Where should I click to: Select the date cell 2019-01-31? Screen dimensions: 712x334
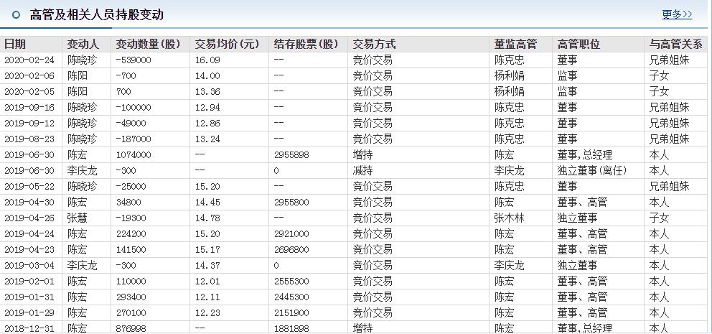coord(29,297)
